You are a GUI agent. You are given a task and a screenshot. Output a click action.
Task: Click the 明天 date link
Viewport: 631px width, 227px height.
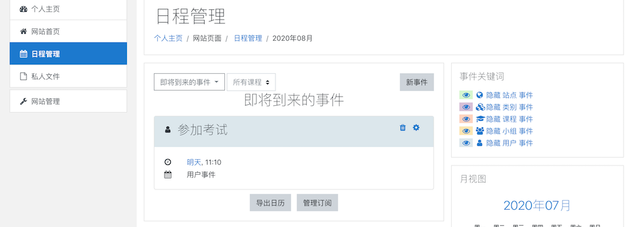(193, 162)
